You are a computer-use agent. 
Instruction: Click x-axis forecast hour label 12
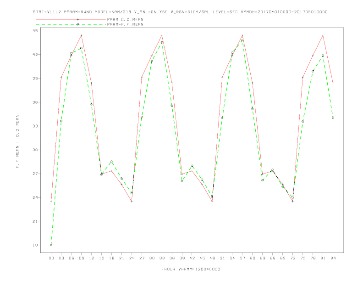[x=92, y=258]
